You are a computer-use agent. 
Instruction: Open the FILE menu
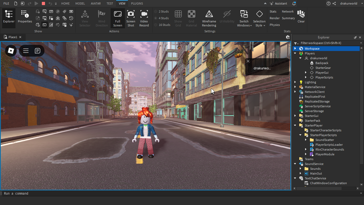pos(6,3)
